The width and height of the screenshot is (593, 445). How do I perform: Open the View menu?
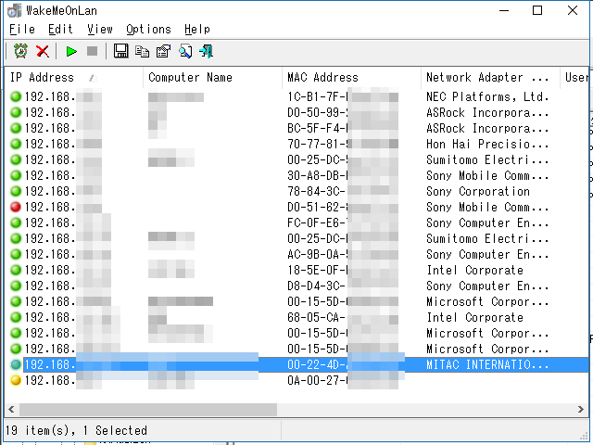click(x=100, y=29)
